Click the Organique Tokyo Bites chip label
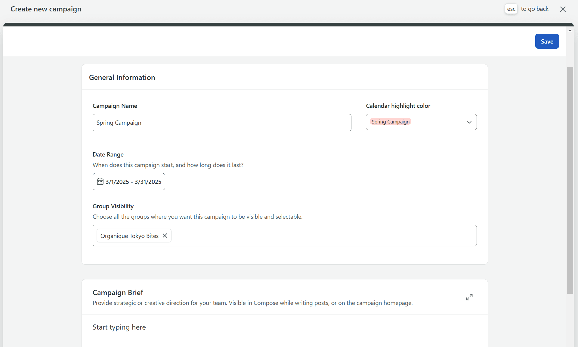 (x=129, y=236)
